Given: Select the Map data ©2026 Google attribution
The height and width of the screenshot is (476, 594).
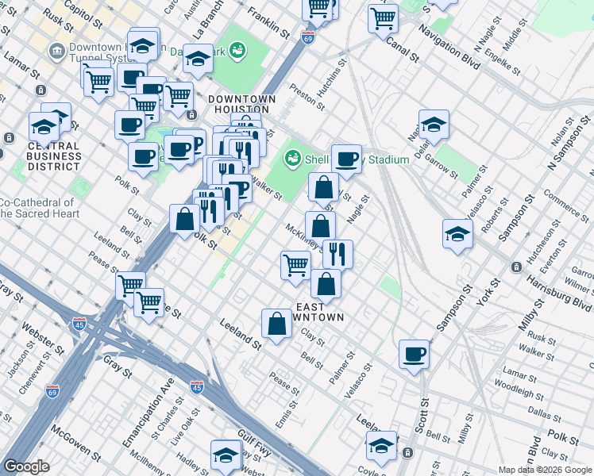Looking at the screenshot, I should [545, 470].
